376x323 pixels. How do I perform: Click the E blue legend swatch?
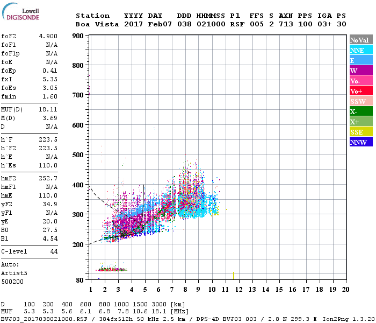tap(361, 60)
